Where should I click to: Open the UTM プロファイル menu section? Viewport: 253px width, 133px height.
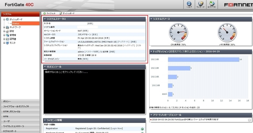point(20,111)
